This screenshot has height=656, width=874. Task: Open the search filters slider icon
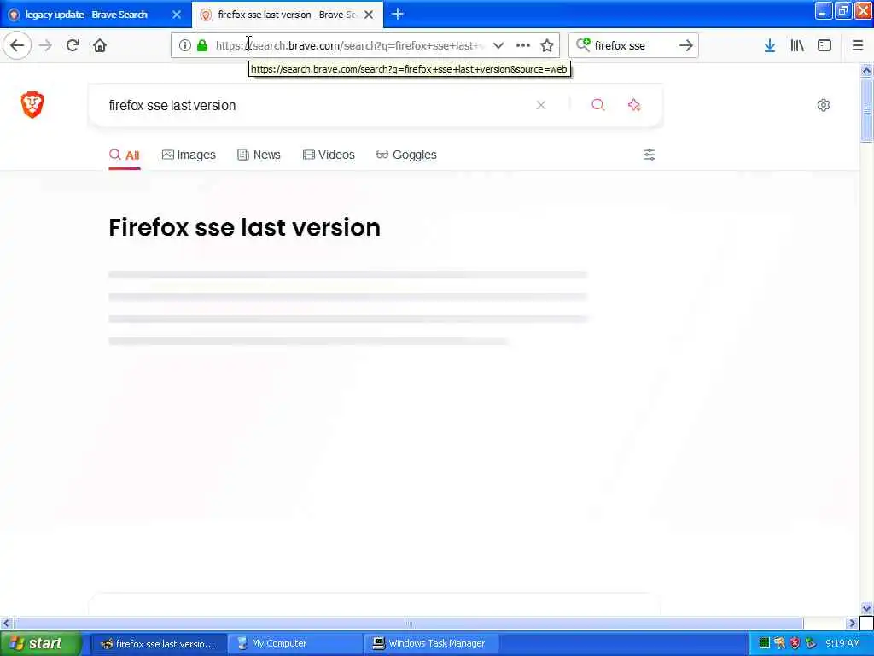[x=650, y=155]
